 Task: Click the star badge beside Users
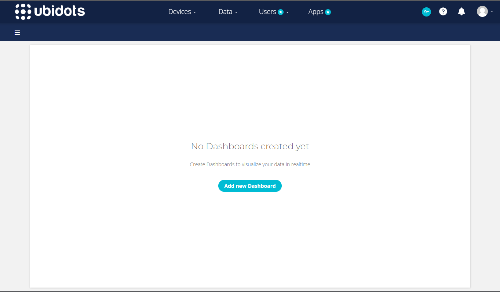click(280, 11)
